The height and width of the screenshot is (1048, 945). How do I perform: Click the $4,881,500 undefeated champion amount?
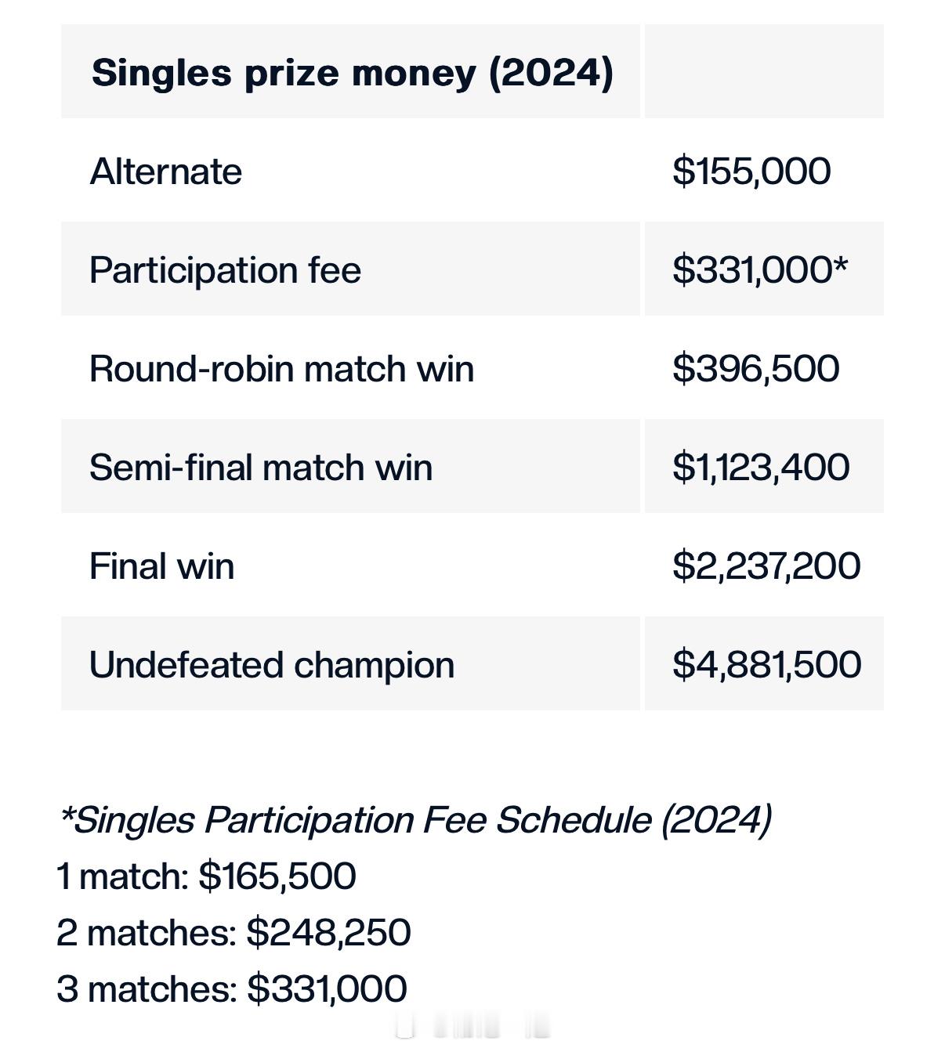766,664
